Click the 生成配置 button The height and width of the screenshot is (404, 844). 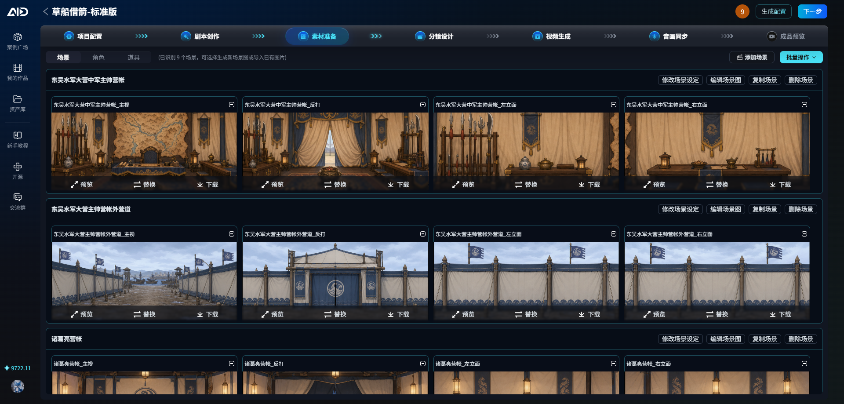point(774,11)
